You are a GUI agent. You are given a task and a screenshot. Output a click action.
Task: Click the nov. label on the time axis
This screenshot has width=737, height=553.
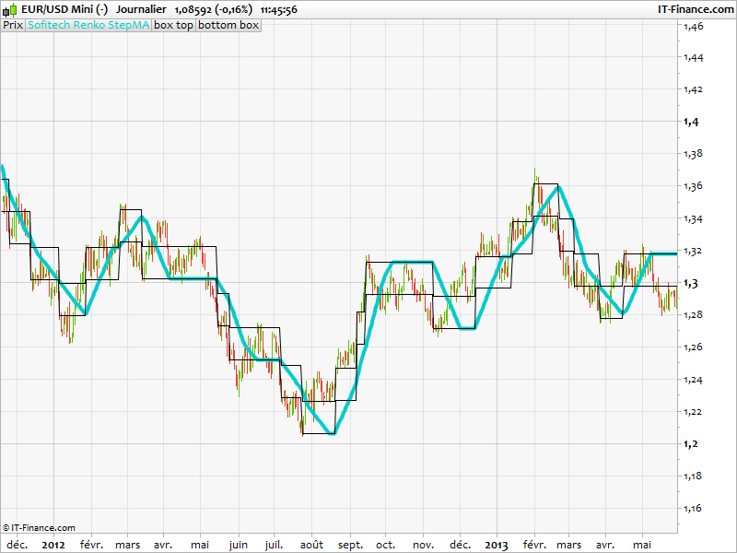pyautogui.click(x=423, y=545)
